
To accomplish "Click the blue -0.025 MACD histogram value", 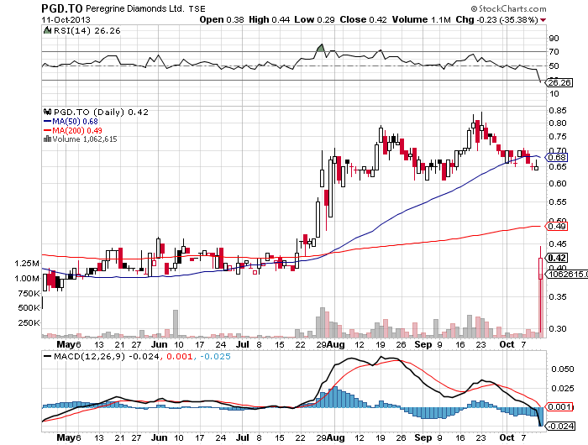I will pos(215,356).
